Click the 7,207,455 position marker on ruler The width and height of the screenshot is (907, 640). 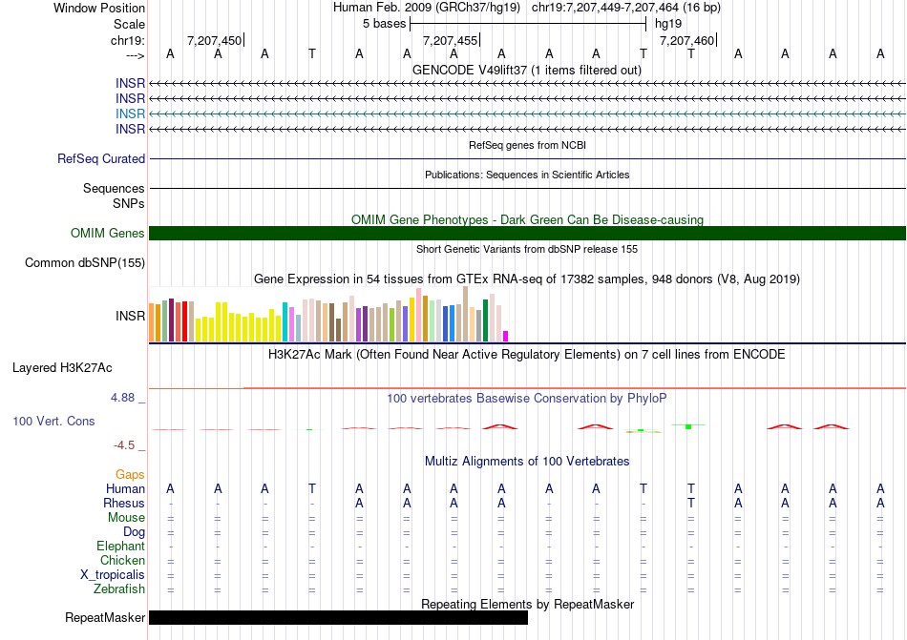450,41
